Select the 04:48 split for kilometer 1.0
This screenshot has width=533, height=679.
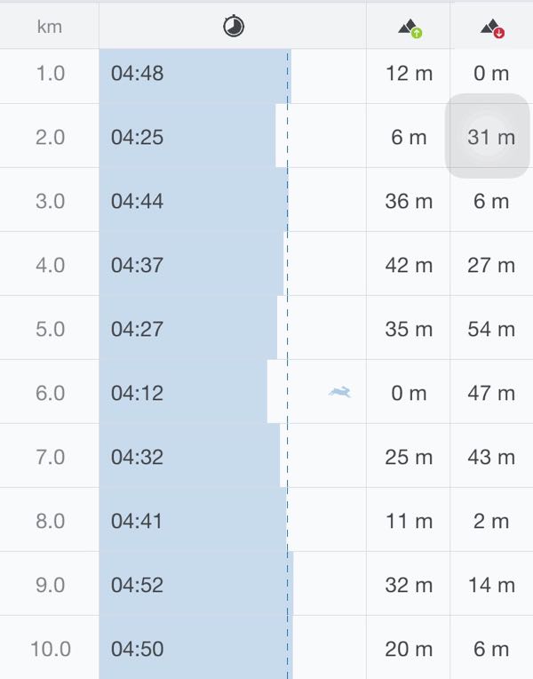(x=138, y=74)
